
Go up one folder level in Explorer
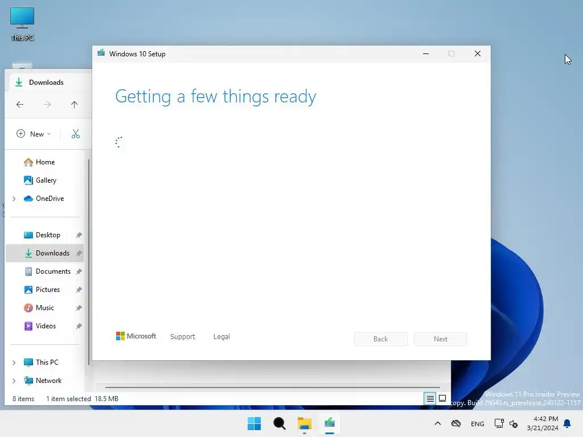point(75,105)
